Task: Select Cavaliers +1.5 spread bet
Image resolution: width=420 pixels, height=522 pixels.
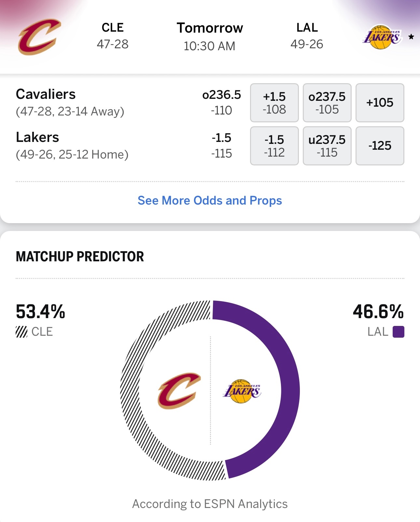Action: tap(274, 103)
